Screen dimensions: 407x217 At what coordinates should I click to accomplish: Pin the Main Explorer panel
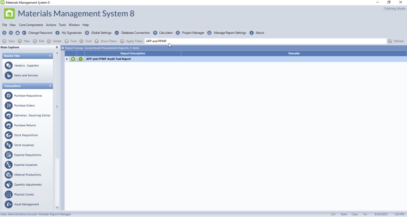tap(57, 48)
